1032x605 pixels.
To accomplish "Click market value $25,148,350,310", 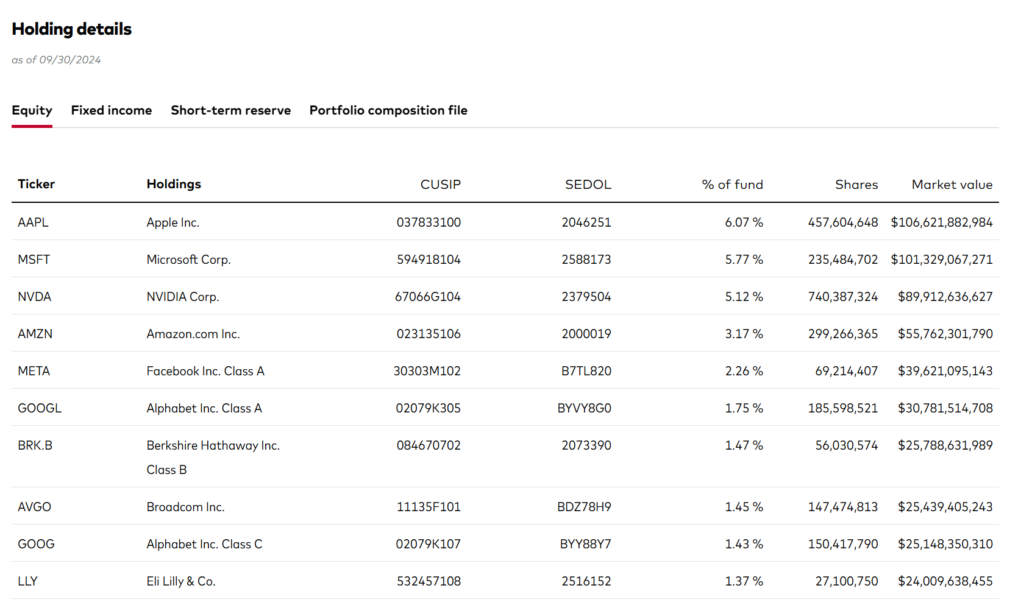I will pyautogui.click(x=945, y=544).
